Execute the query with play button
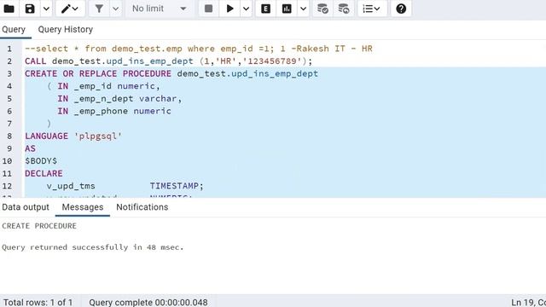 [x=229, y=9]
